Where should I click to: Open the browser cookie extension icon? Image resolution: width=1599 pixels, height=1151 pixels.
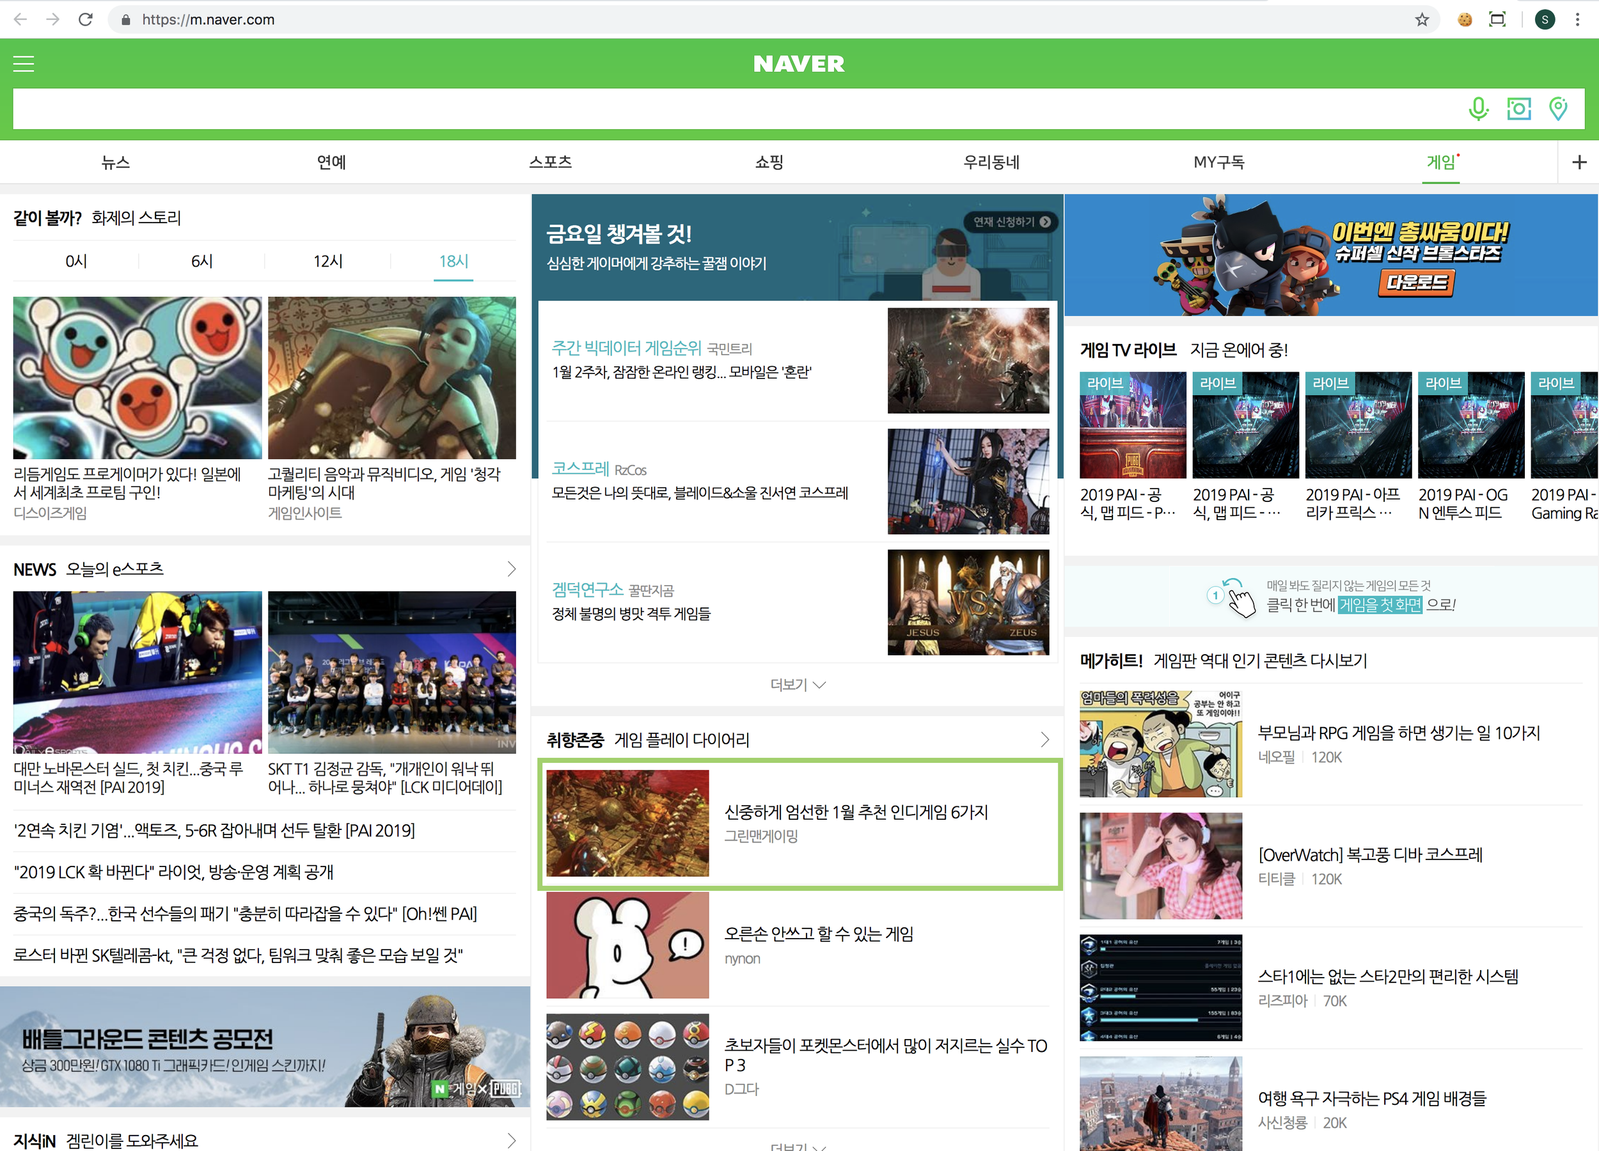click(1465, 20)
